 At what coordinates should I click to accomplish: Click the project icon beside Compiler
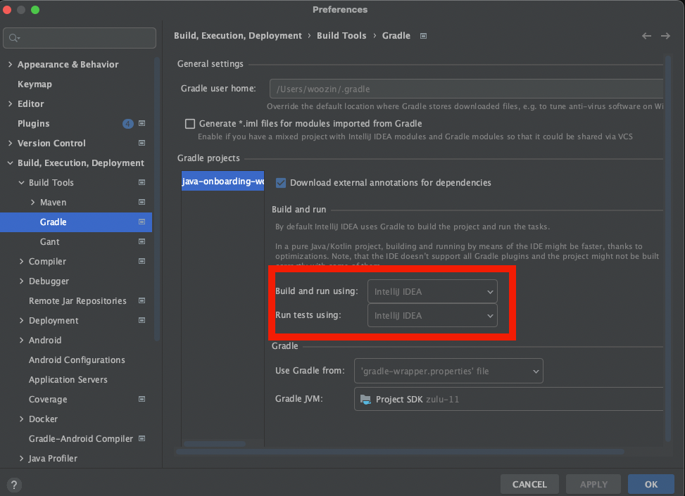coord(142,261)
